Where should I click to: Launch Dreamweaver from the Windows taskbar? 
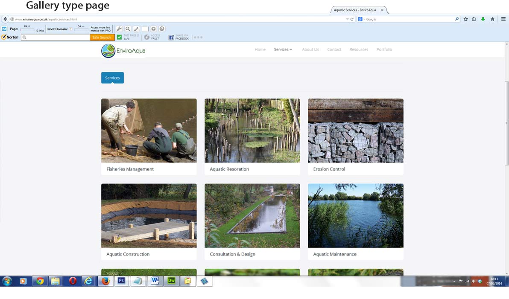point(172,281)
